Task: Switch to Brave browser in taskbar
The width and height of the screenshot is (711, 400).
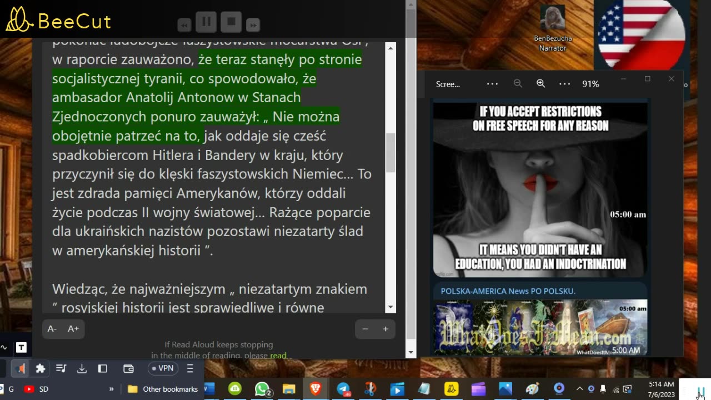Action: tap(316, 389)
